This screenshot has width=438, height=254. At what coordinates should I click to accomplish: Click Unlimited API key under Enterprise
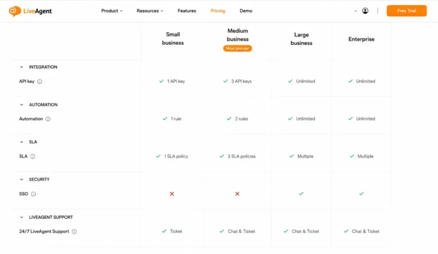click(361, 82)
